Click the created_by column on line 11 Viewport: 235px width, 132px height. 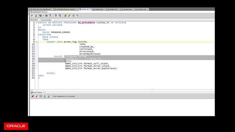pyautogui.click(x=87, y=47)
